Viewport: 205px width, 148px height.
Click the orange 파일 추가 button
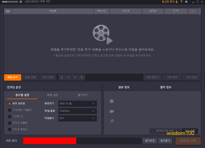[x=13, y=77]
